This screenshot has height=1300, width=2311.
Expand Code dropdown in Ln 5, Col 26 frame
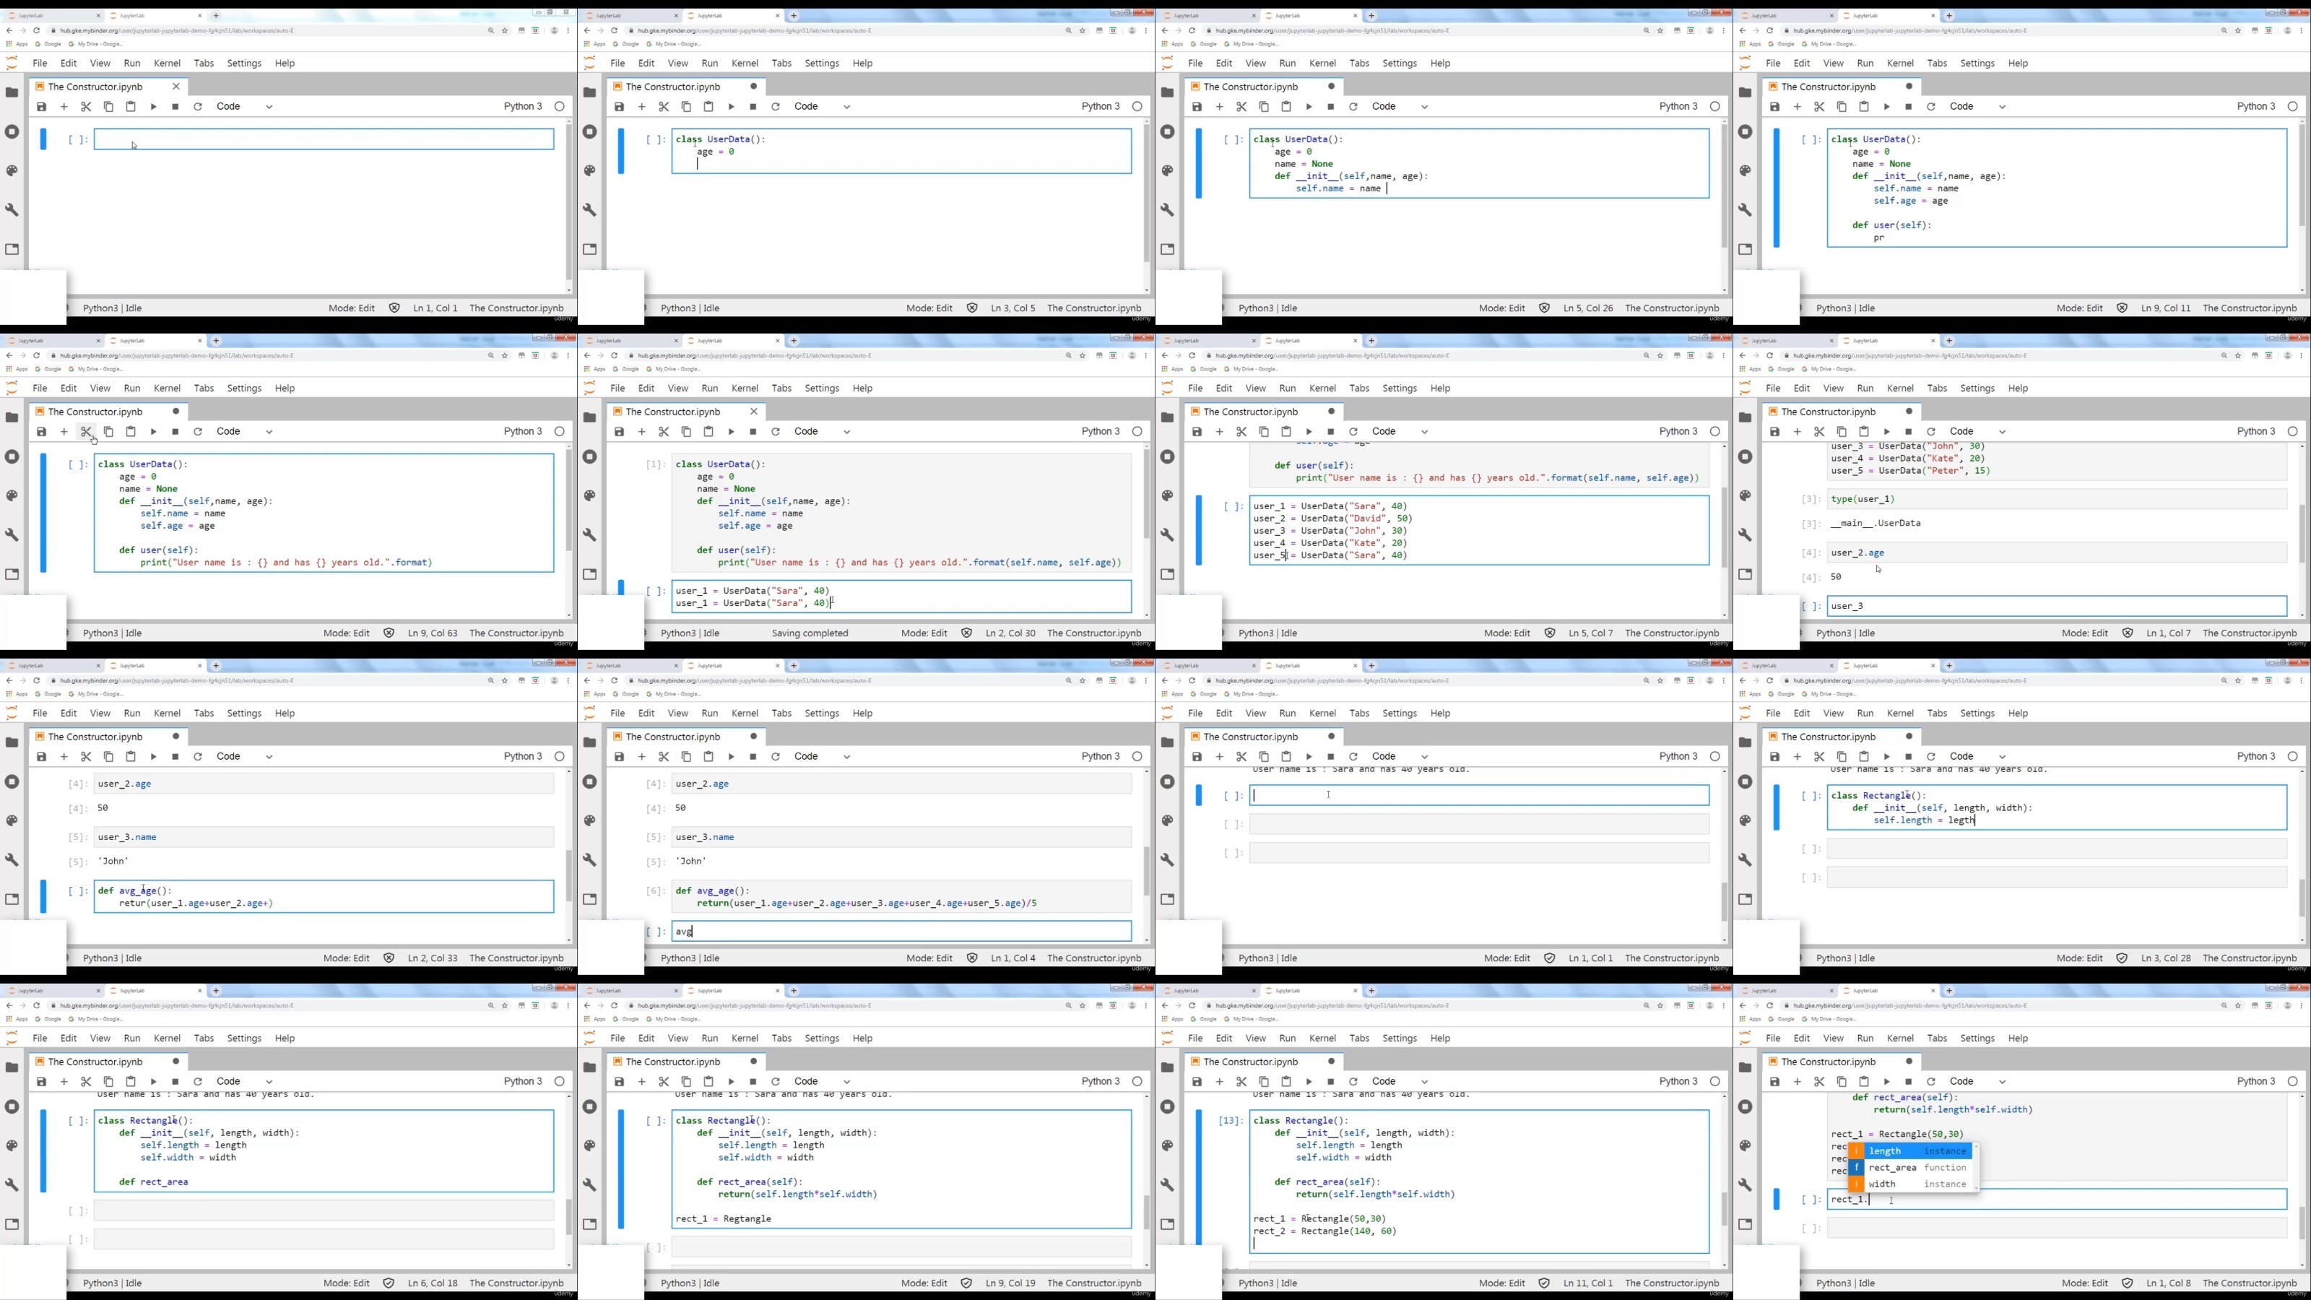1400,107
